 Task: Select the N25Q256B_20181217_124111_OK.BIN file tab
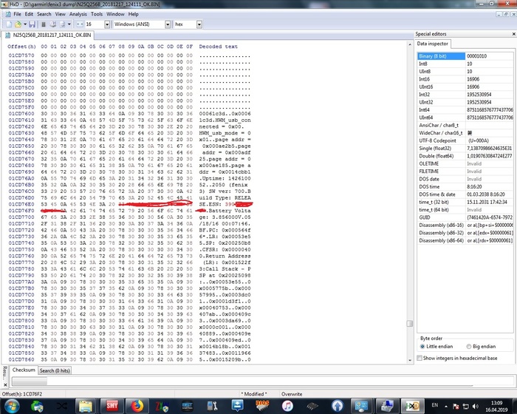pyautogui.click(x=48, y=35)
